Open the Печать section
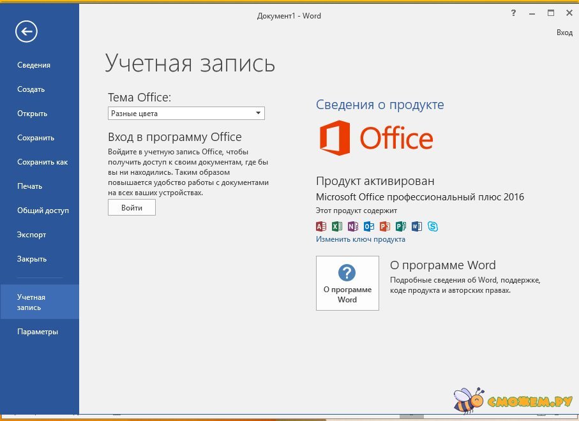This screenshot has width=579, height=421. pyautogui.click(x=30, y=186)
